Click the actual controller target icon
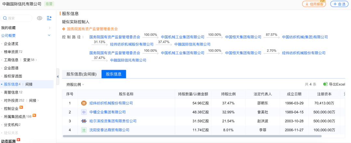Image resolution: width=351 pixels, height=143 pixels. (x=64, y=29)
